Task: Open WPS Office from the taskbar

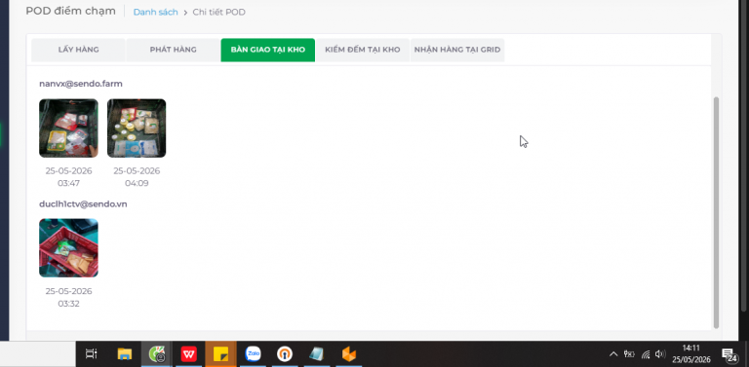Action: point(188,354)
